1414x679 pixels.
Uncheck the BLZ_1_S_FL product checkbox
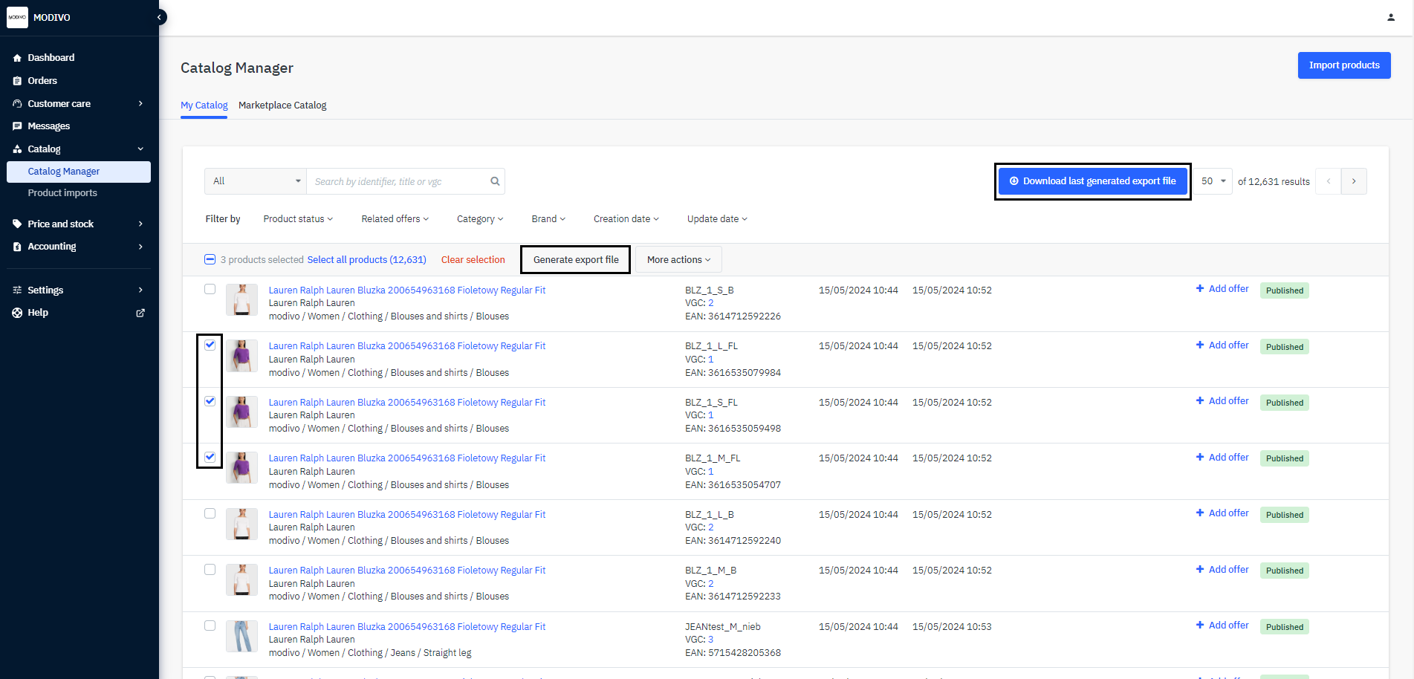[210, 401]
